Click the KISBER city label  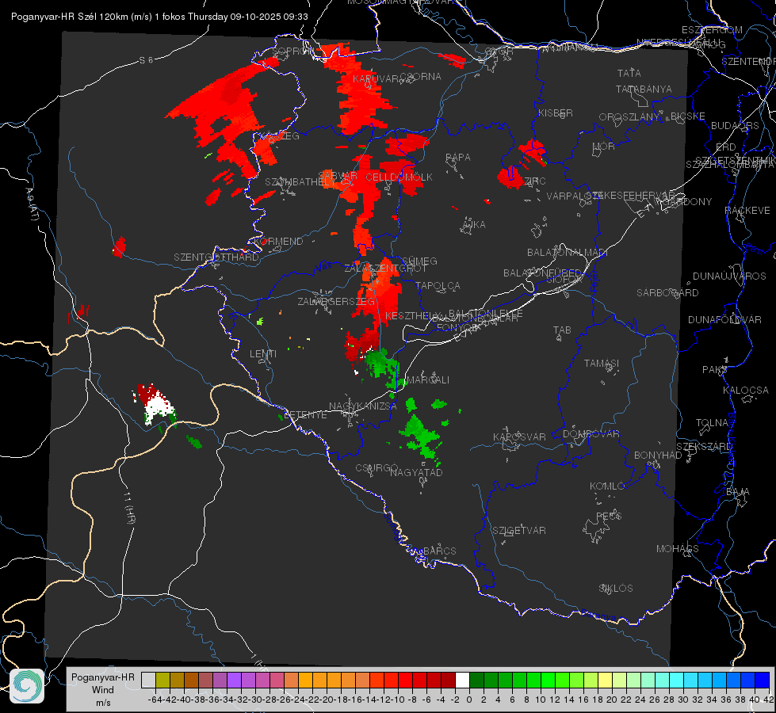click(556, 112)
